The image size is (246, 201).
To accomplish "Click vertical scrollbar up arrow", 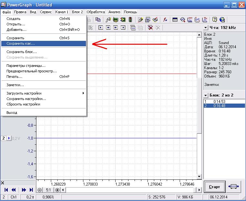I will point(199,35).
